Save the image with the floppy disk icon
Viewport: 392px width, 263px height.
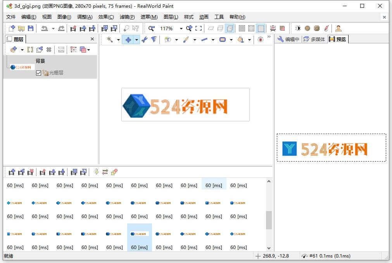[x=31, y=28]
